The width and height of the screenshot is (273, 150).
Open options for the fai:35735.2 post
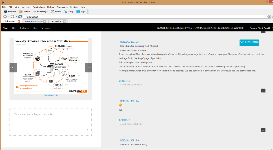point(263,91)
